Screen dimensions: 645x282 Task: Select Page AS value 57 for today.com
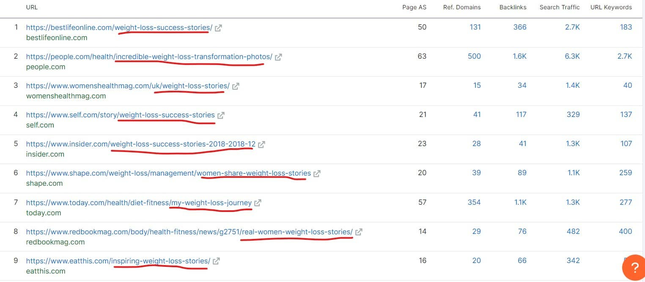422,202
